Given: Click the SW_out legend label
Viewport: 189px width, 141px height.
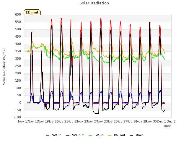Looking at the screenshot, I should click(78, 135).
